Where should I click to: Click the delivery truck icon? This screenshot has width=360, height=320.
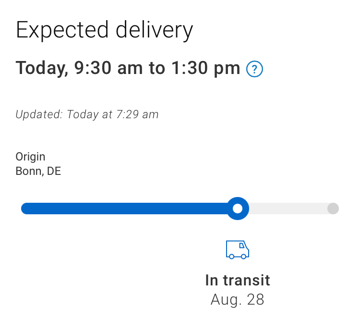[238, 250]
